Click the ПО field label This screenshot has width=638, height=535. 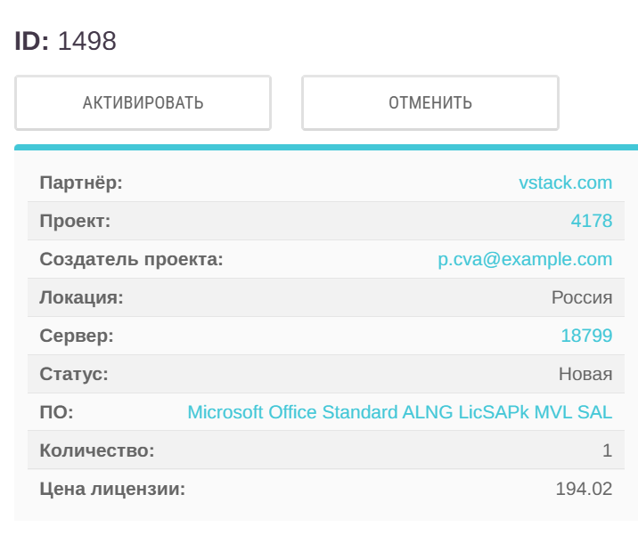click(x=56, y=412)
